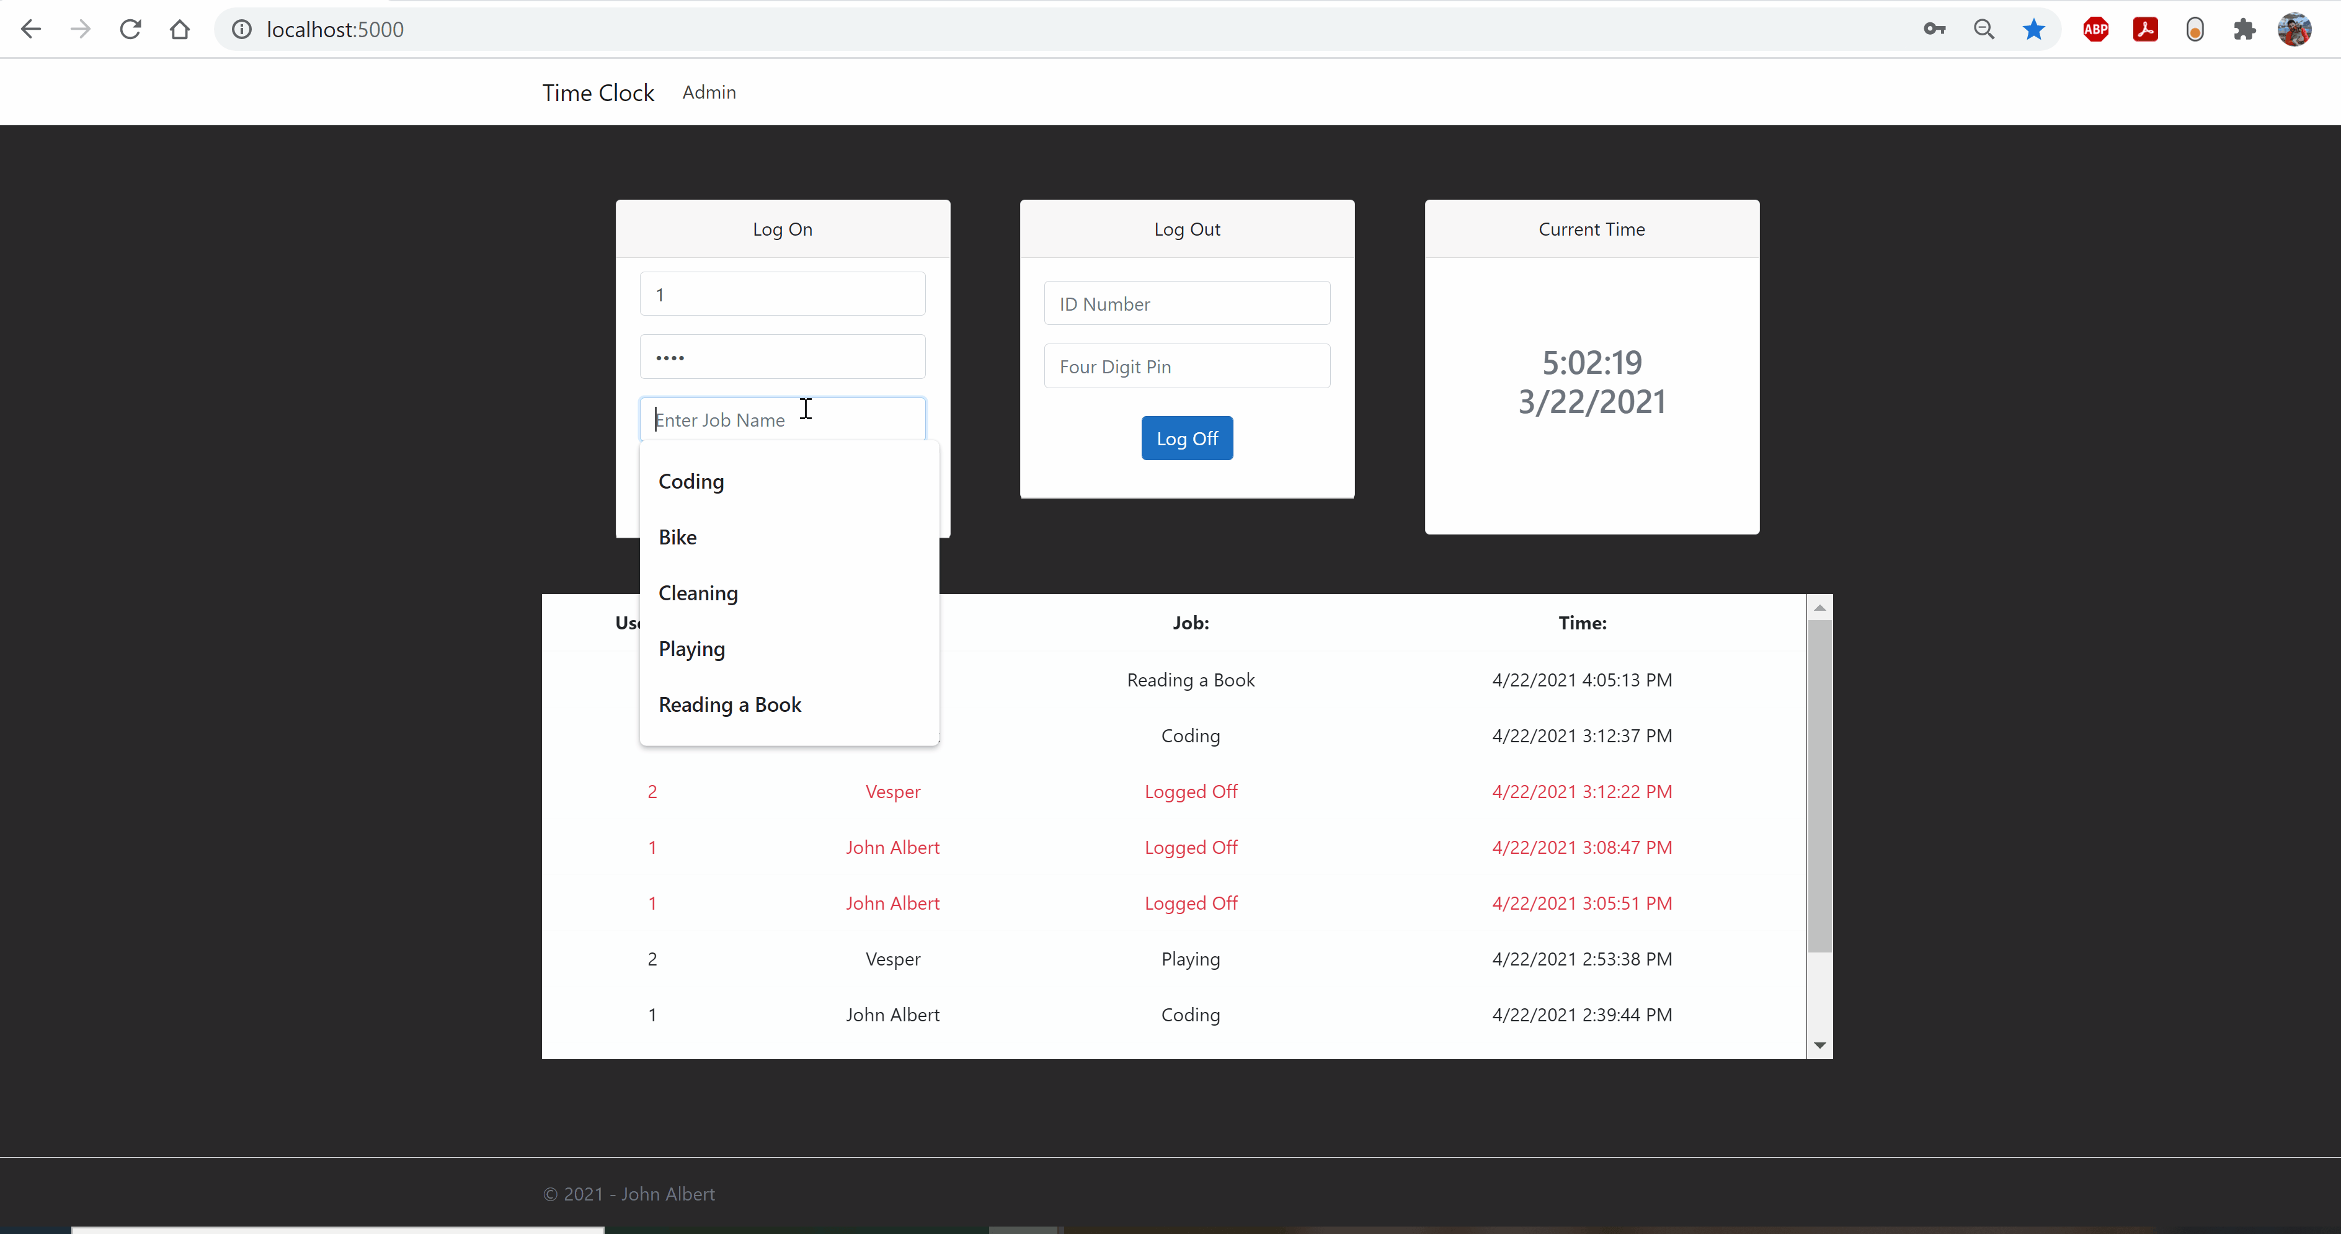Click Logged Off in 3:08:47 PM row
Screen dimensions: 2341x1234
click(x=1191, y=848)
